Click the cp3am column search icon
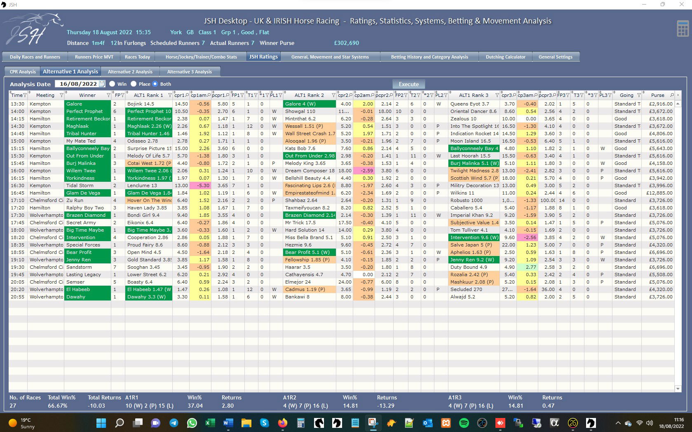692x432 pixels. (x=535, y=95)
